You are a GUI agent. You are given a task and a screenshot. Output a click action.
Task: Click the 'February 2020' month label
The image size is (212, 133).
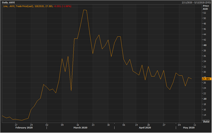[24, 128]
